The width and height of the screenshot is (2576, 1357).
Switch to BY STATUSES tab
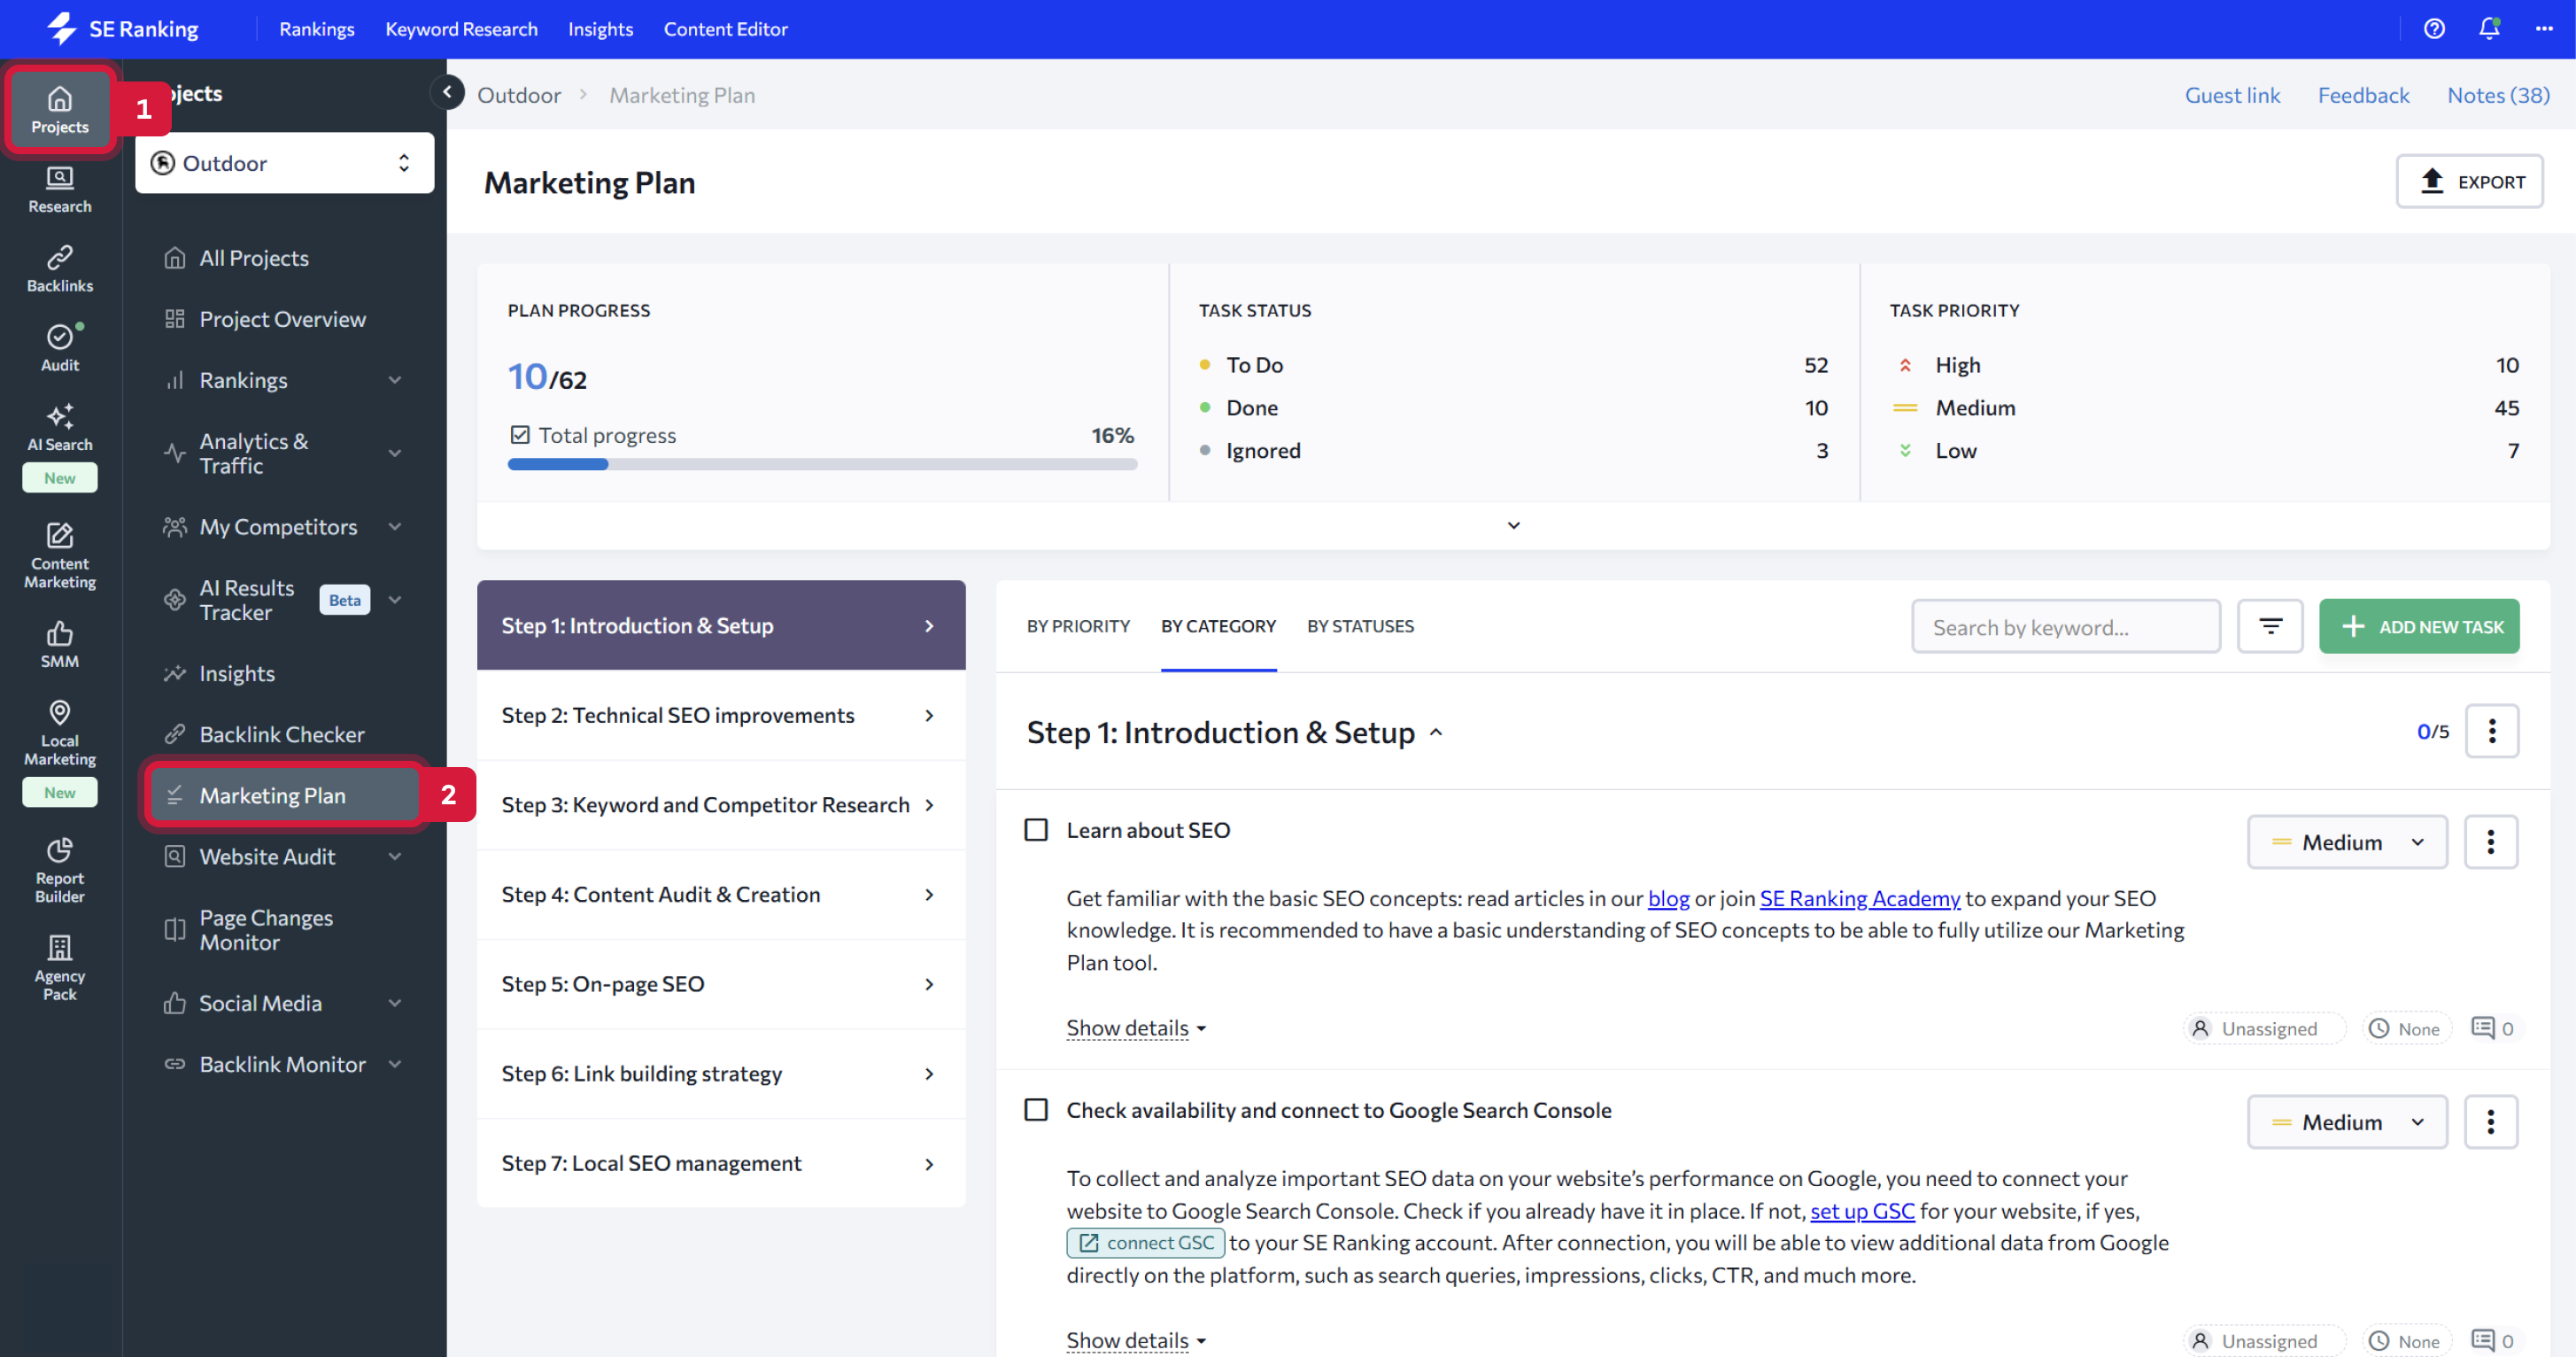click(1360, 626)
